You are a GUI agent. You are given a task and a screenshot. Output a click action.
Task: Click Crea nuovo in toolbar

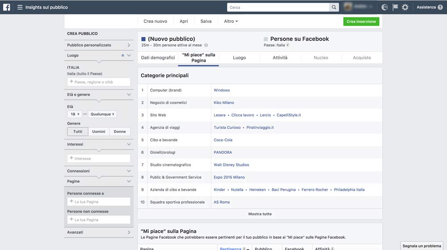155,21
